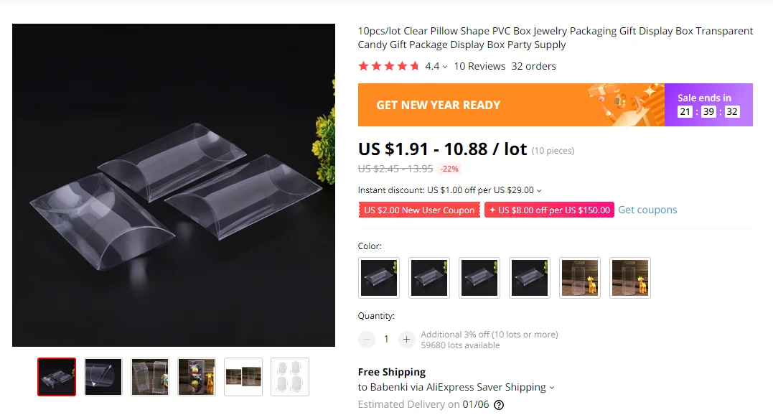Viewport: 773px width, 415px height.
Task: Expand the instant discount details chevron
Action: tap(539, 191)
